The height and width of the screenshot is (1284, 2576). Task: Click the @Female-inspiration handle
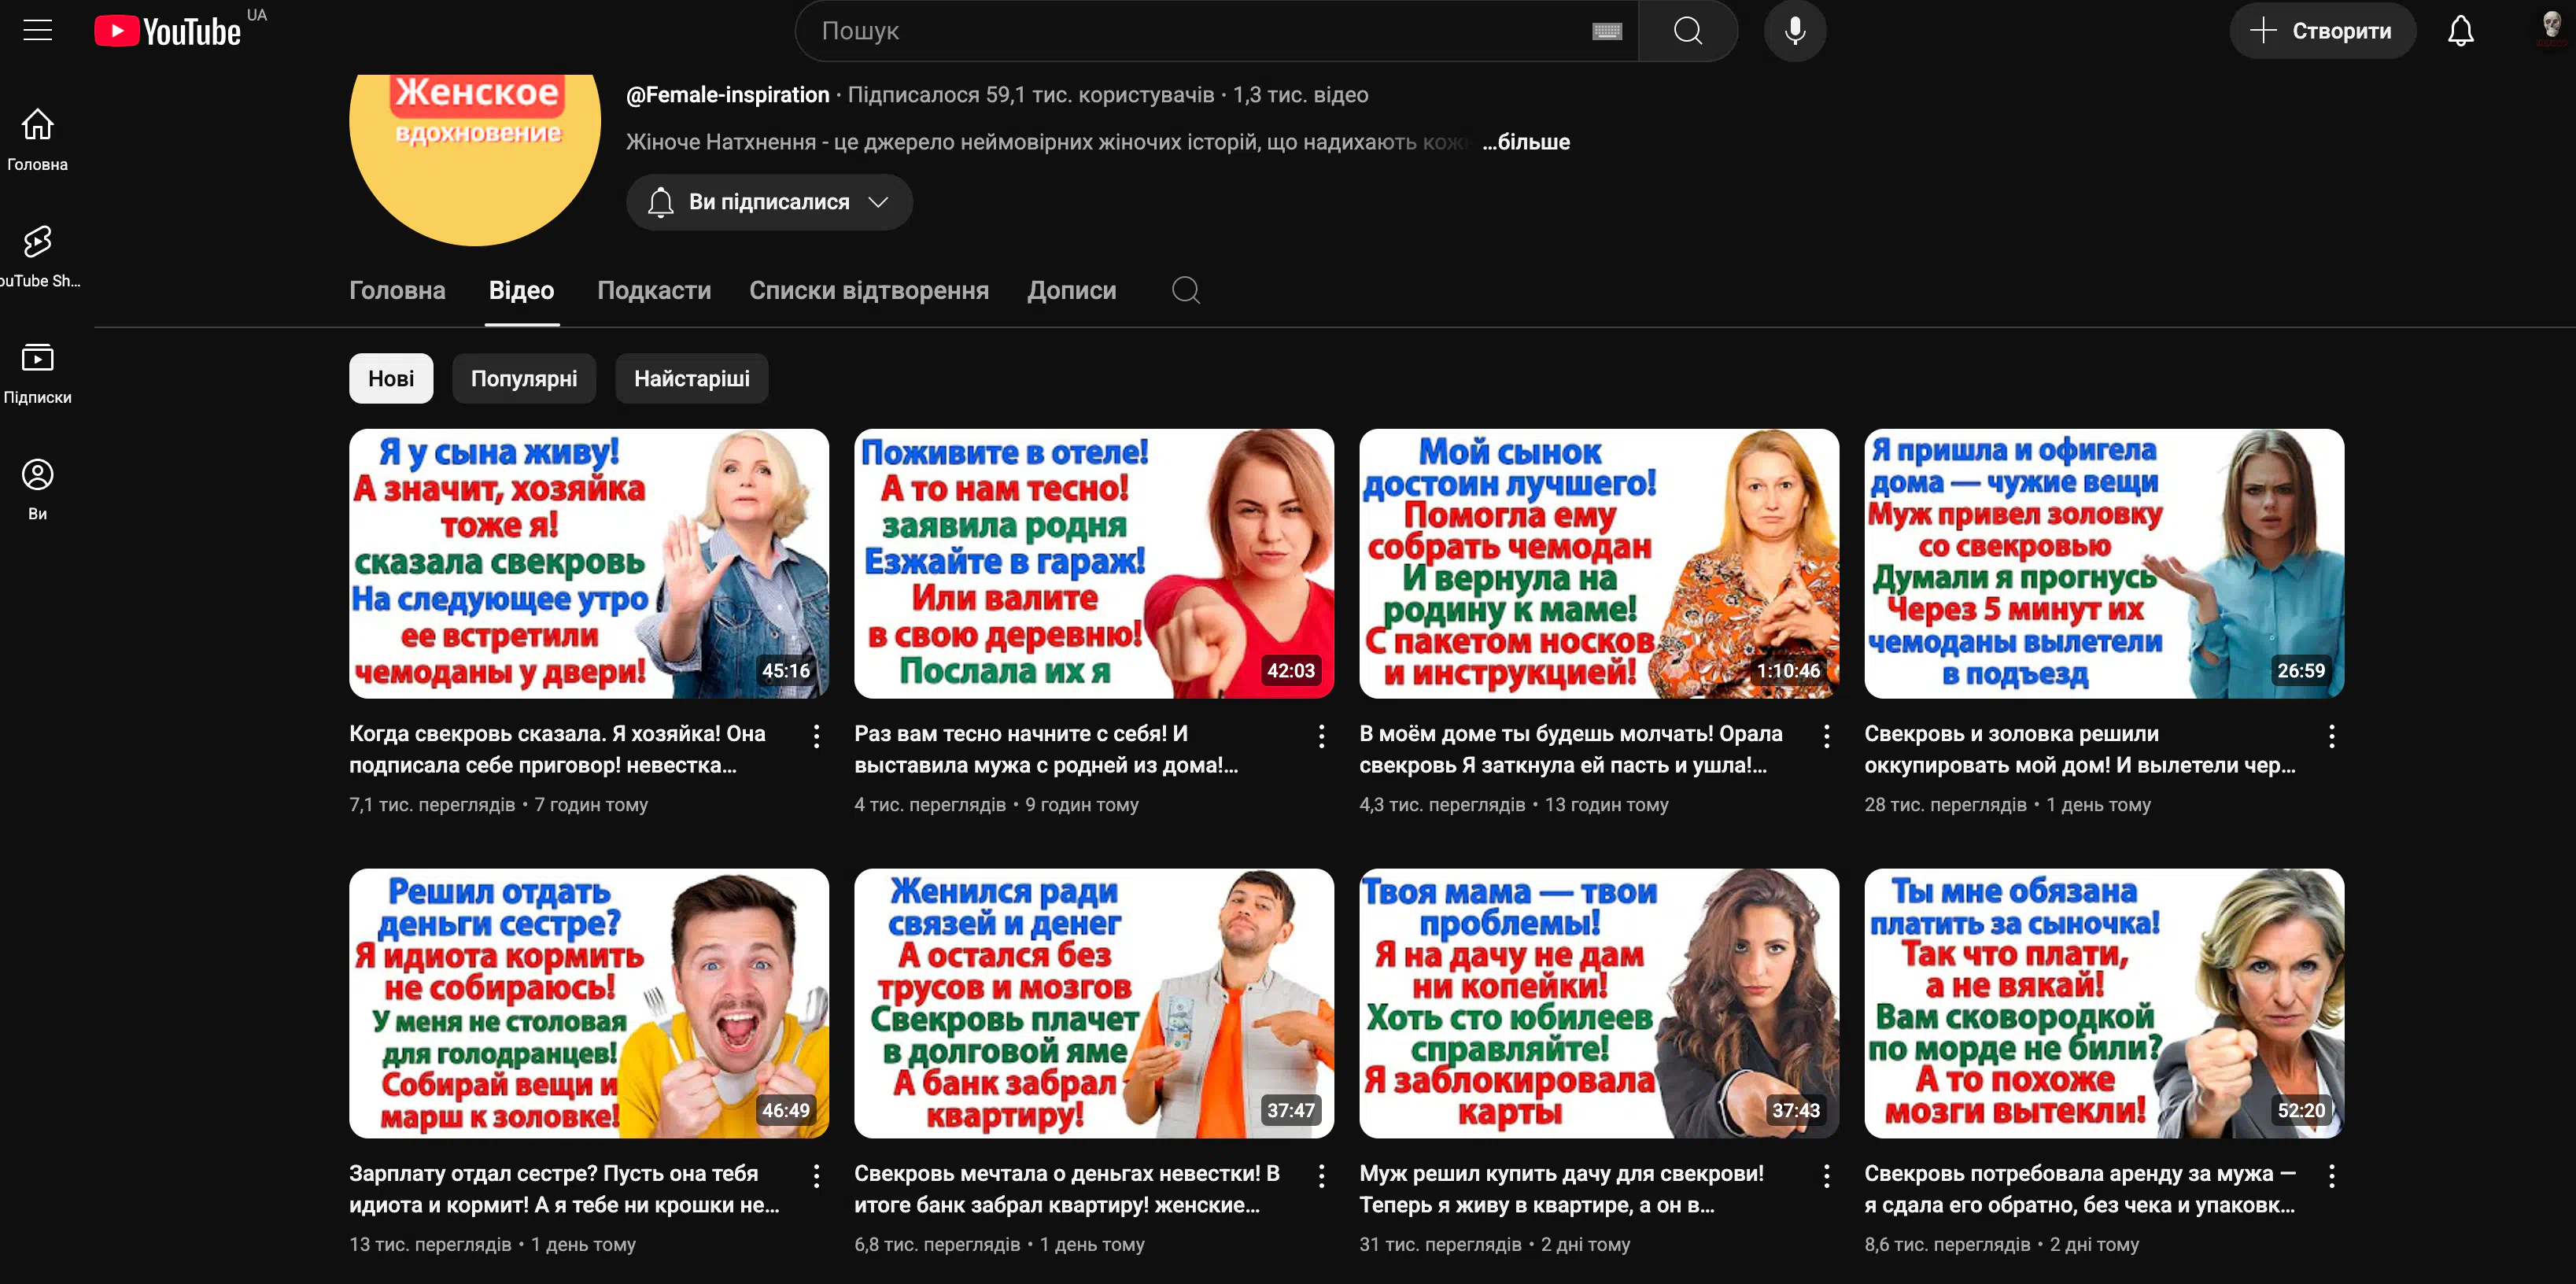pyautogui.click(x=728, y=95)
